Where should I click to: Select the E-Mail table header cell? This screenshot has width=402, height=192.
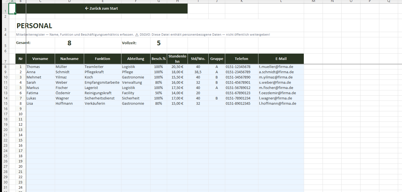point(281,59)
